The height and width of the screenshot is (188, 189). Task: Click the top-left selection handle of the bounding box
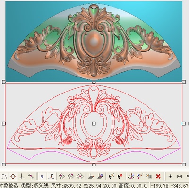(x=4, y=82)
